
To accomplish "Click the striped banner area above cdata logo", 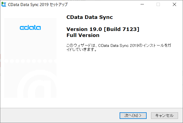I will tap(30, 21).
